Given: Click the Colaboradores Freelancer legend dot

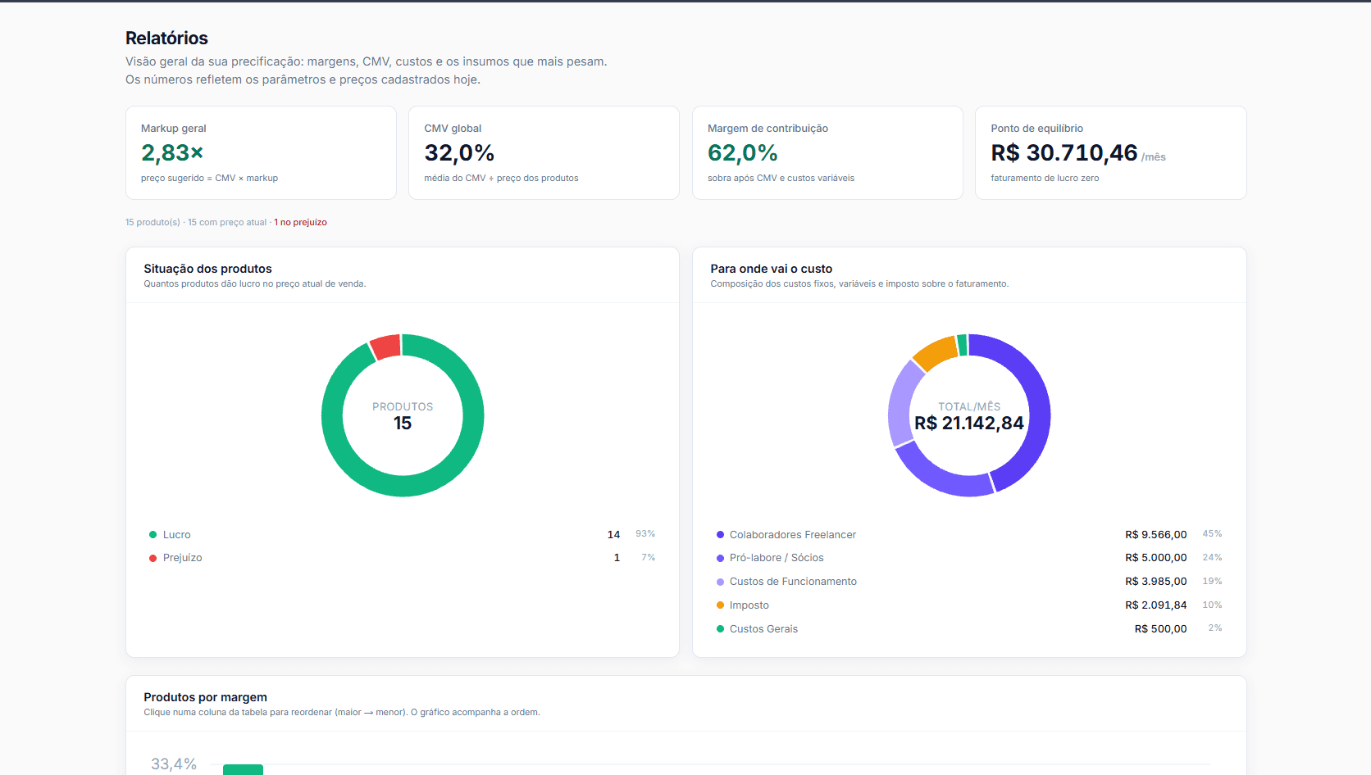Looking at the screenshot, I should tap(720, 535).
